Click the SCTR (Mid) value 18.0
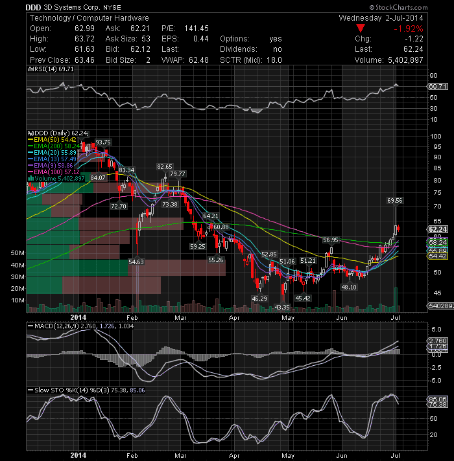The width and height of the screenshot is (454, 461). [274, 60]
